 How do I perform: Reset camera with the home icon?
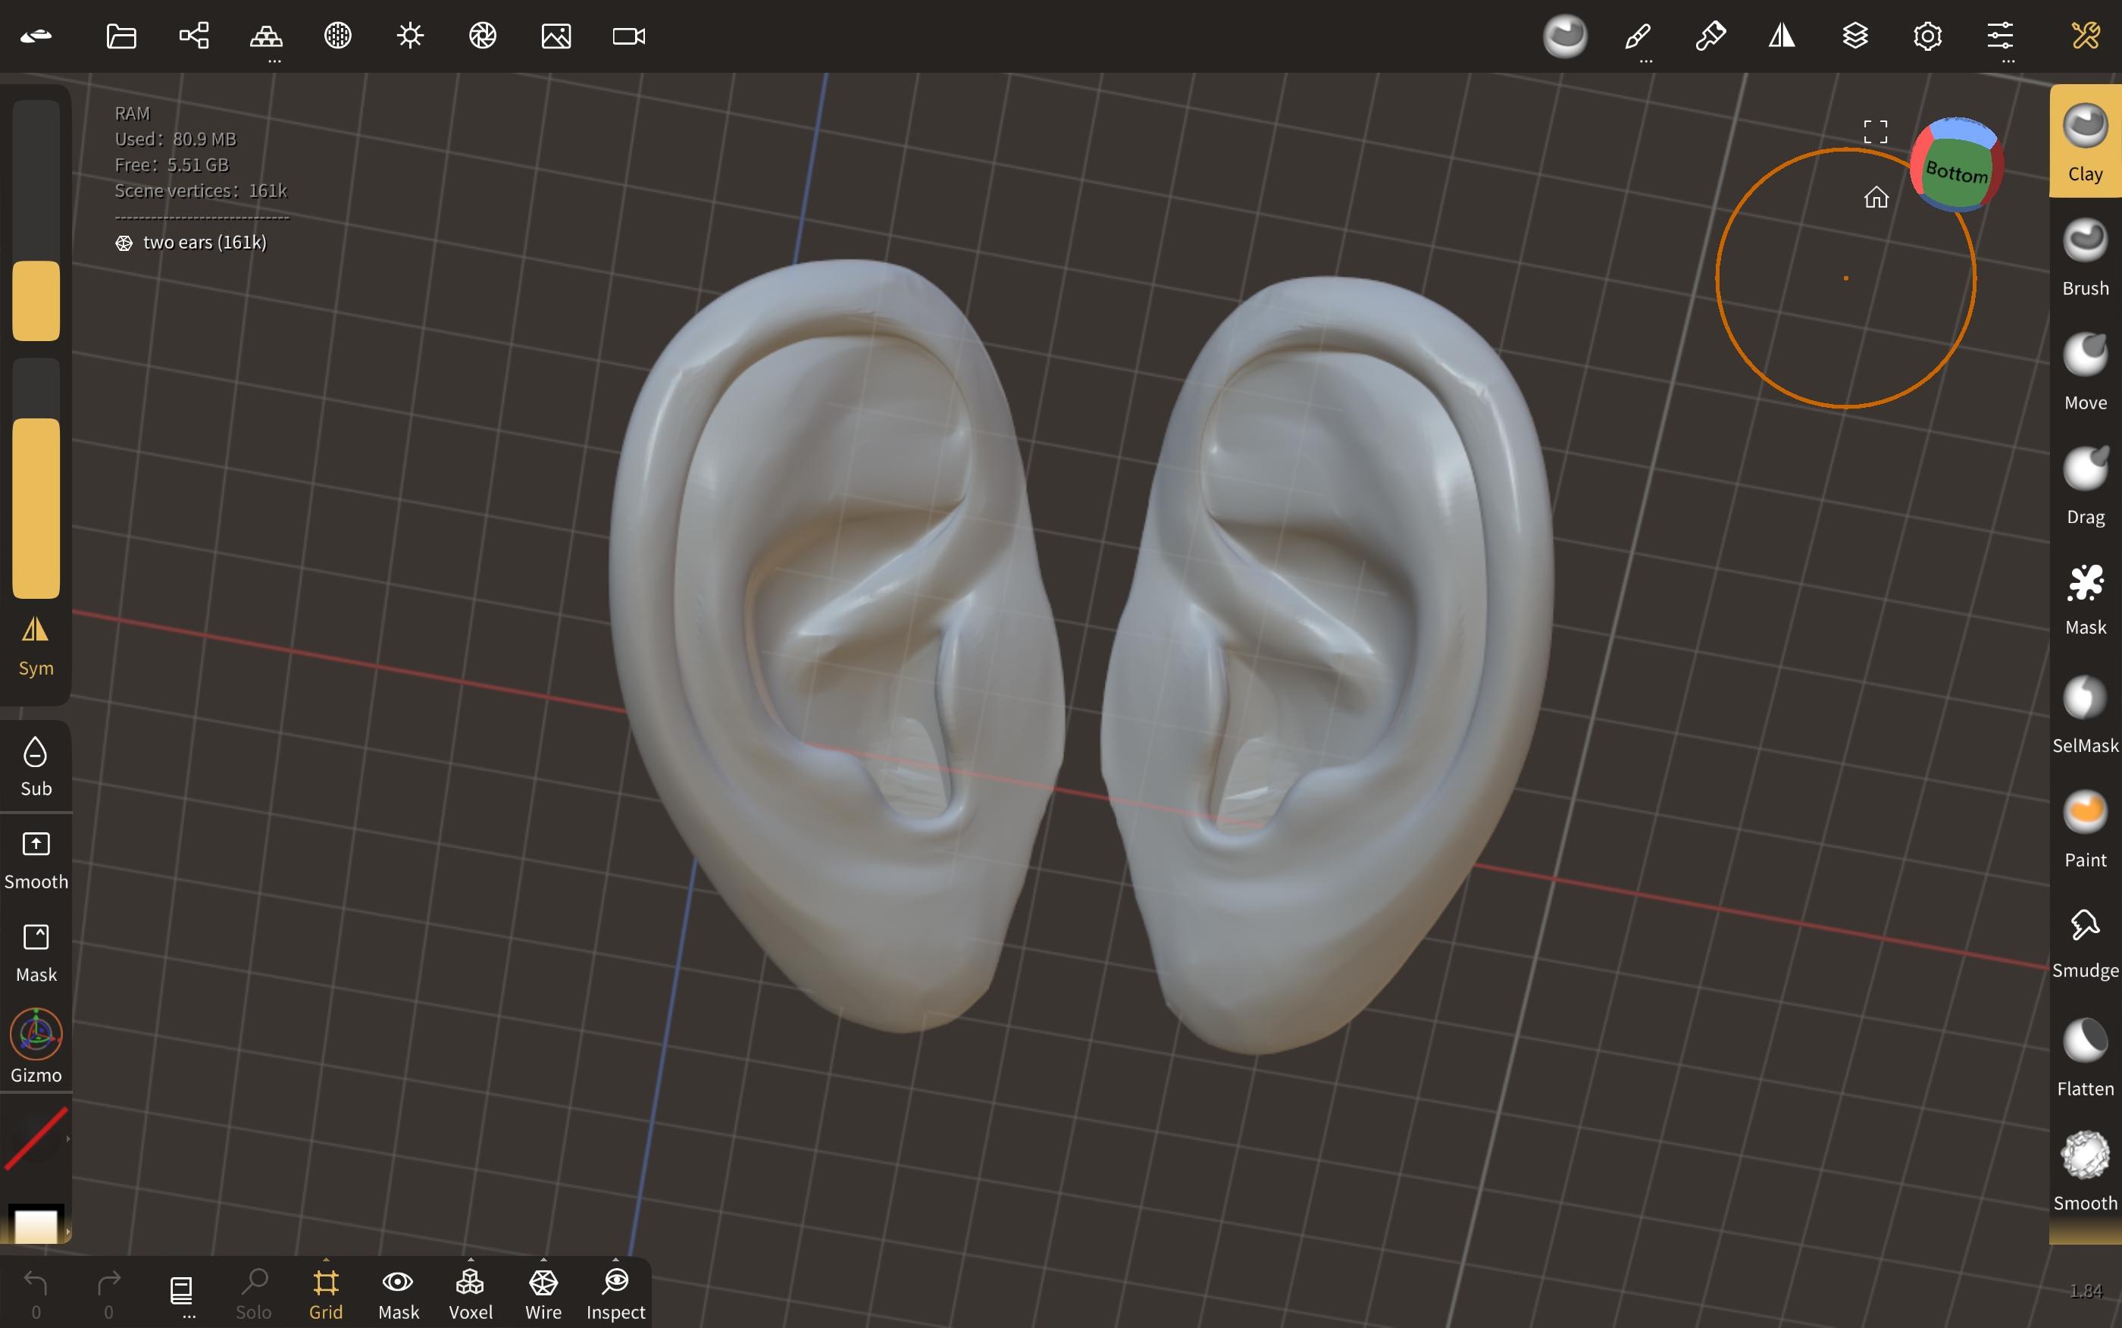click(1876, 197)
